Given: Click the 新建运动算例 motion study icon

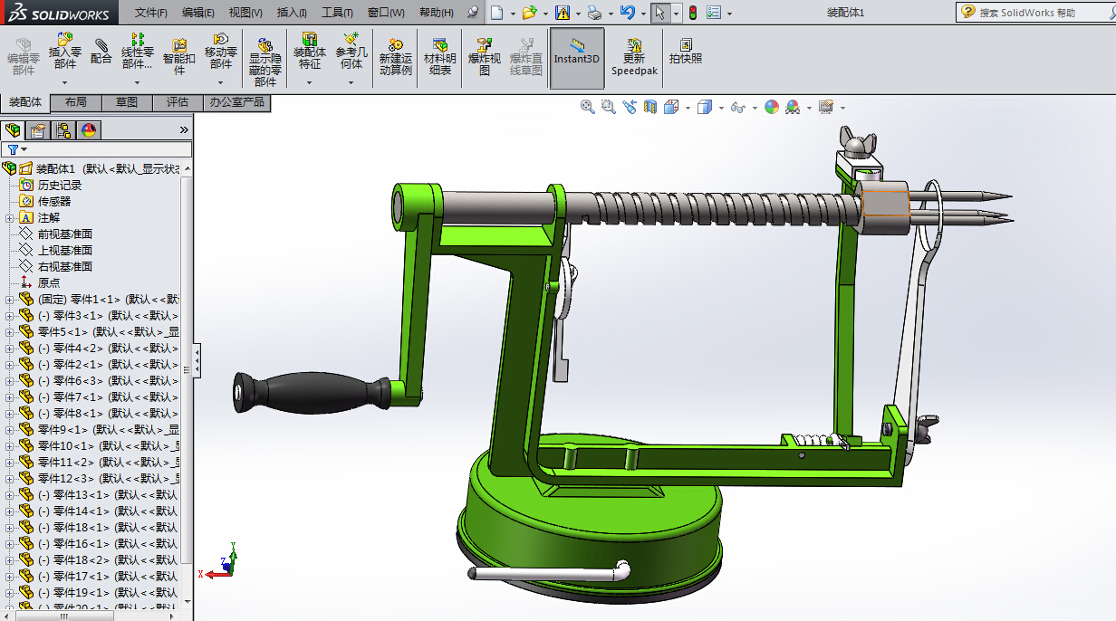Looking at the screenshot, I should click(x=395, y=56).
